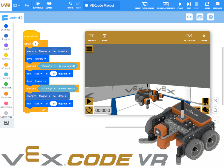Expand the playground view
This screenshot has width=224, height=168.
[x=92, y=37]
